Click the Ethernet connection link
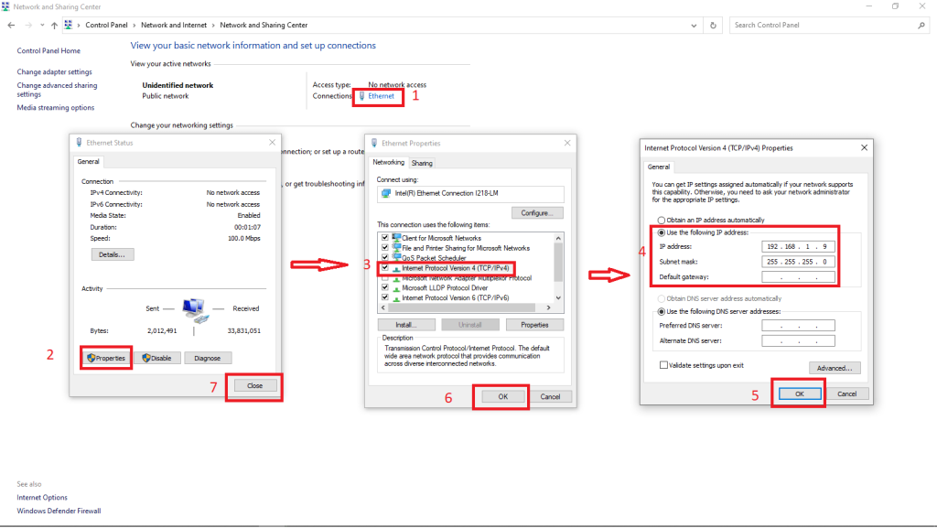Image resolution: width=937 pixels, height=528 pixels. [381, 95]
